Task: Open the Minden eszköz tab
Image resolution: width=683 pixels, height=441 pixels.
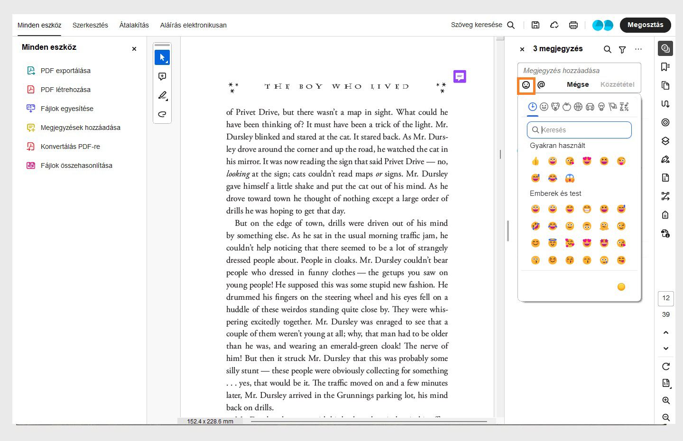Action: pos(39,25)
